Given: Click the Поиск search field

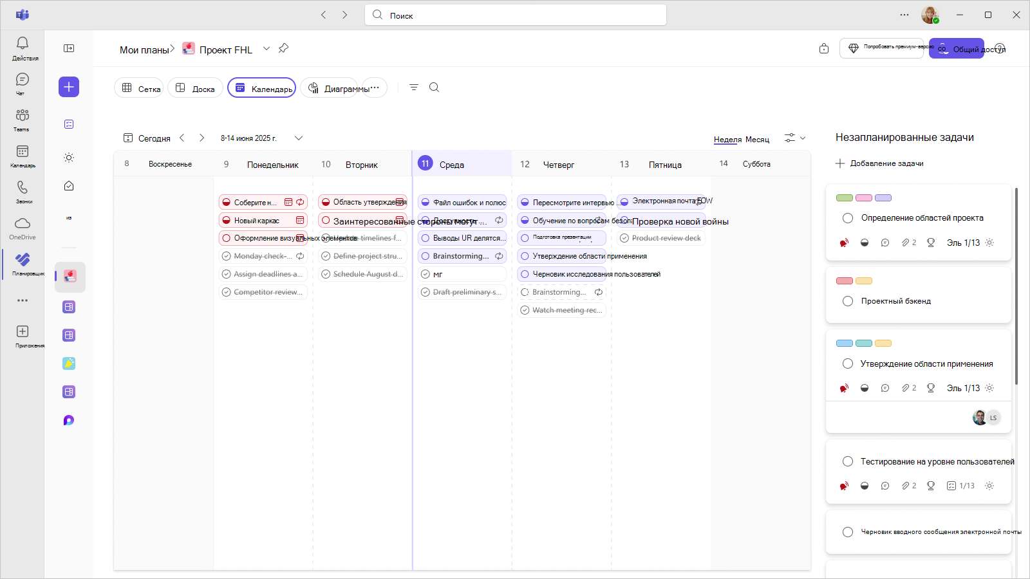Looking at the screenshot, I should pos(516,15).
